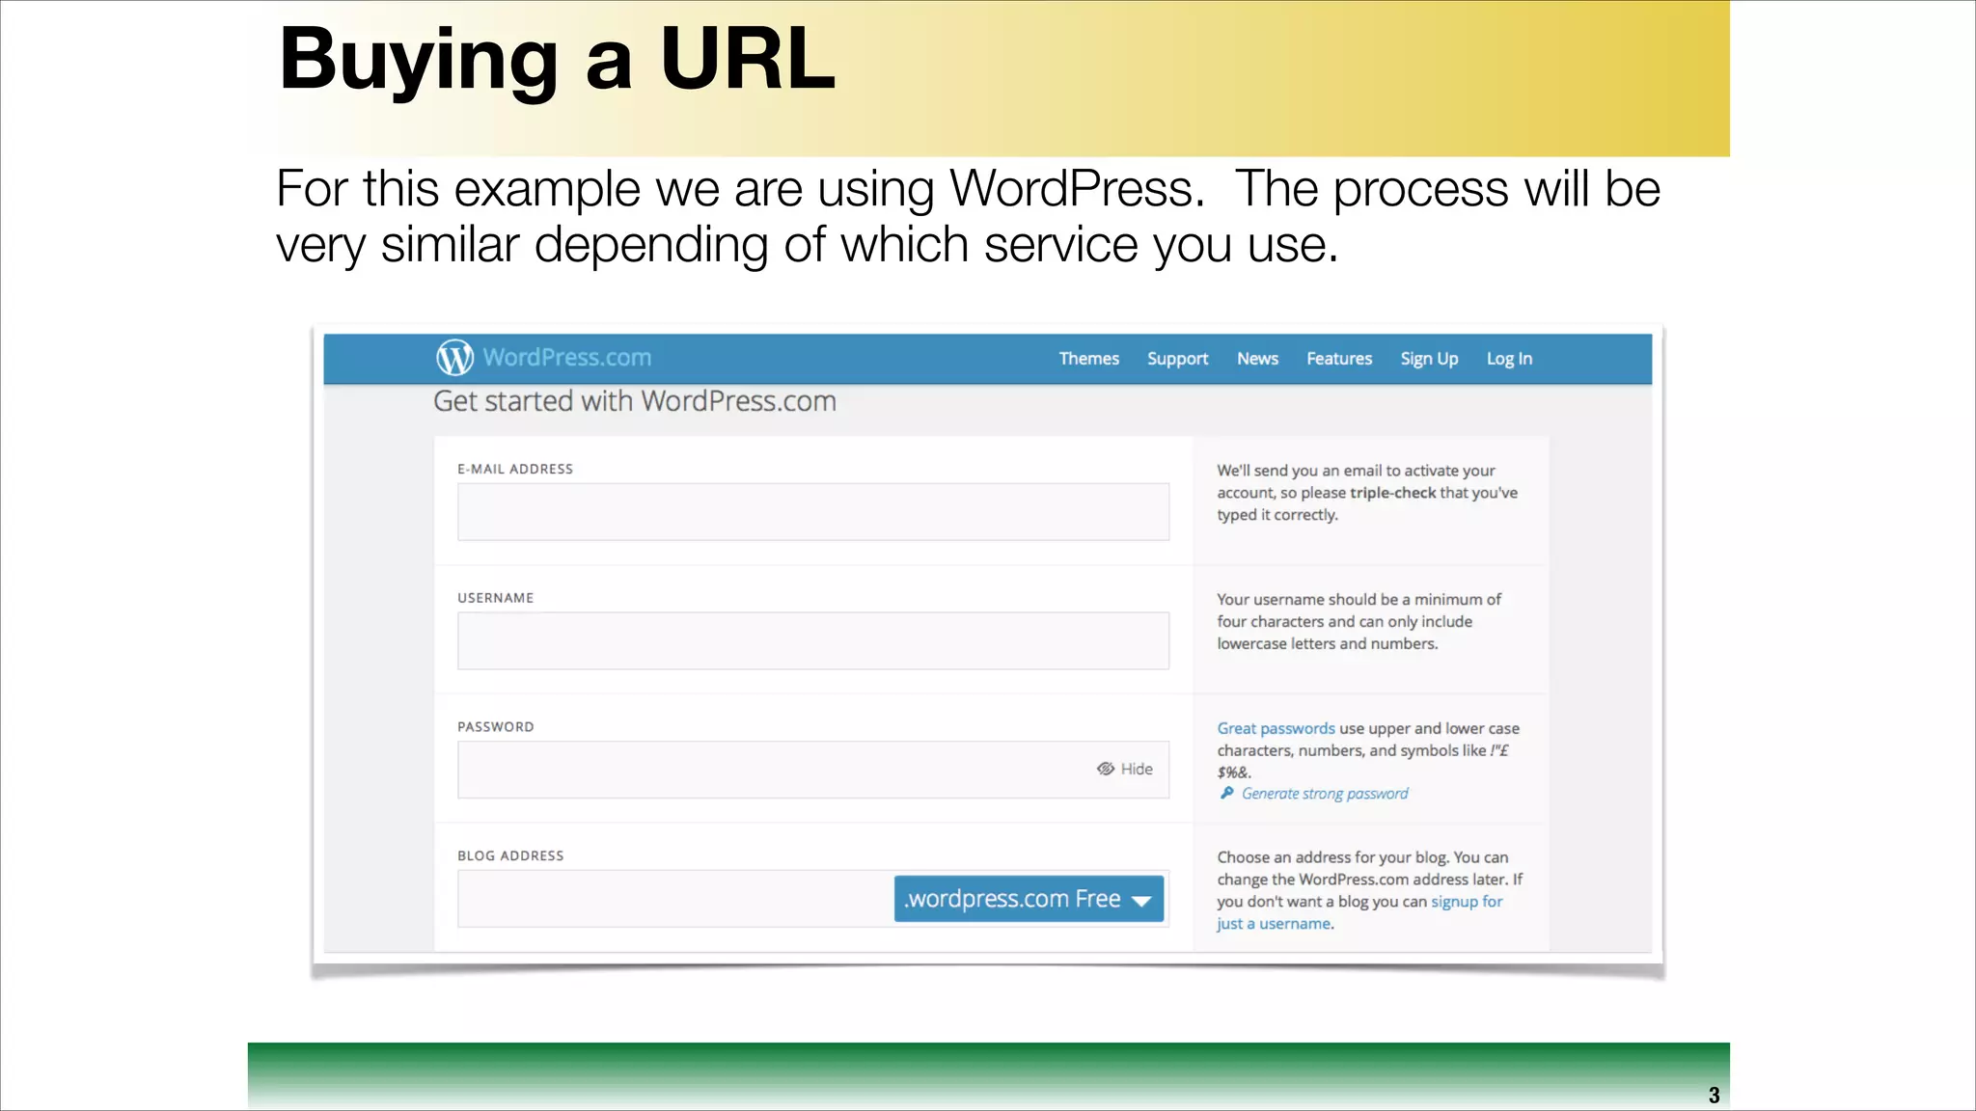Image resolution: width=1976 pixels, height=1111 pixels.
Task: Select the 'PASSWORD' field label
Action: pyautogui.click(x=496, y=727)
